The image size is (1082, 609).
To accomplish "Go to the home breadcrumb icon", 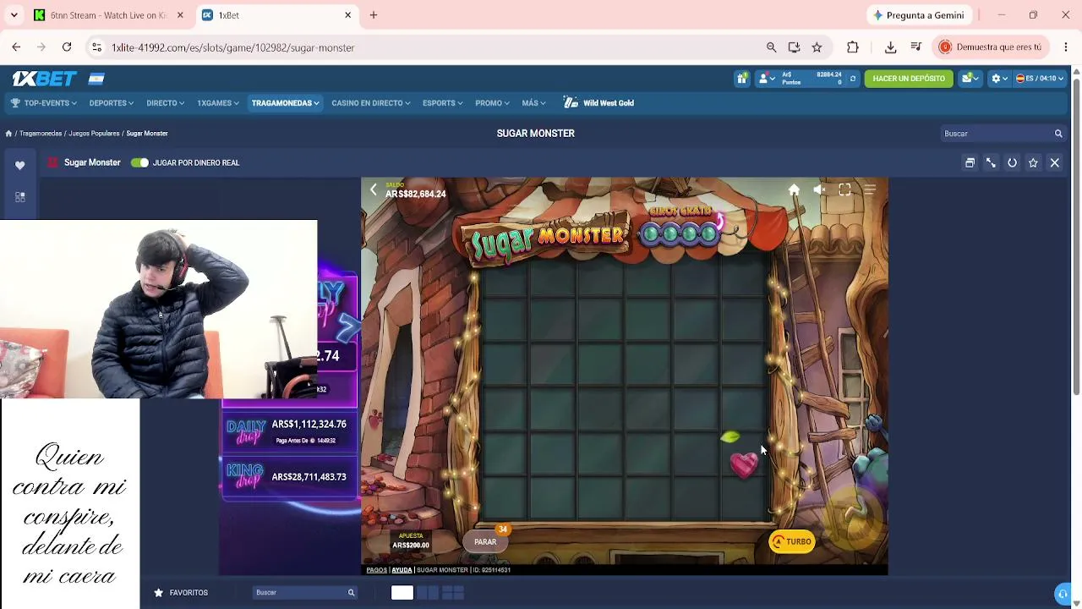I will click(x=8, y=134).
